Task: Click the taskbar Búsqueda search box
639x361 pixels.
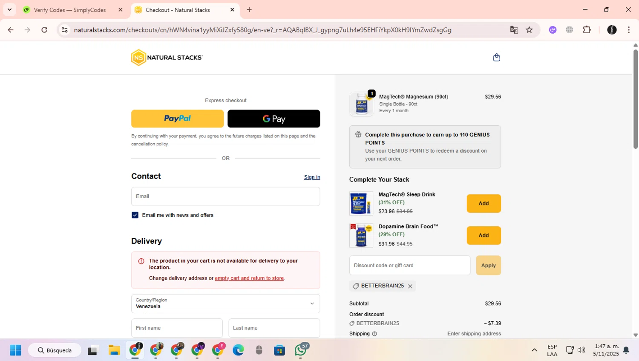Action: (55, 350)
